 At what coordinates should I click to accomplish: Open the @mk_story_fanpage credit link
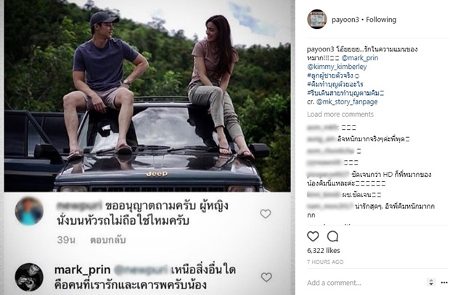(347, 101)
